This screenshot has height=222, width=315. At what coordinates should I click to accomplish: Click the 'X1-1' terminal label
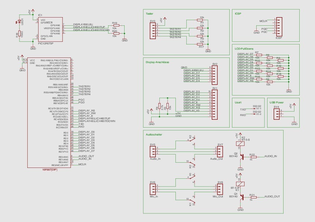tap(259, 109)
